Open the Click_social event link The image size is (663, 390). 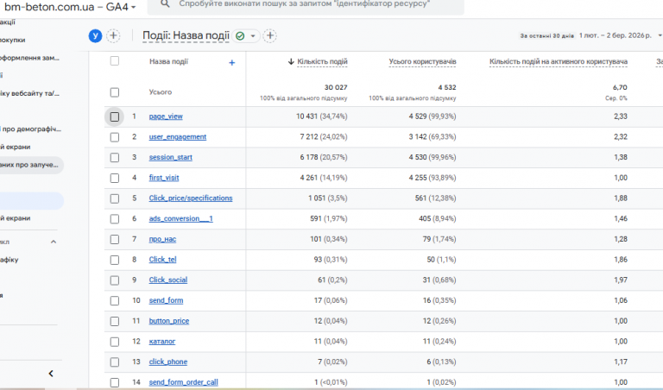pos(167,280)
